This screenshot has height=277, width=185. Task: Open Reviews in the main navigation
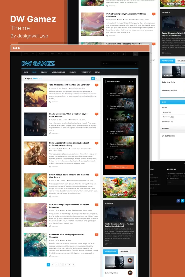(44, 72)
